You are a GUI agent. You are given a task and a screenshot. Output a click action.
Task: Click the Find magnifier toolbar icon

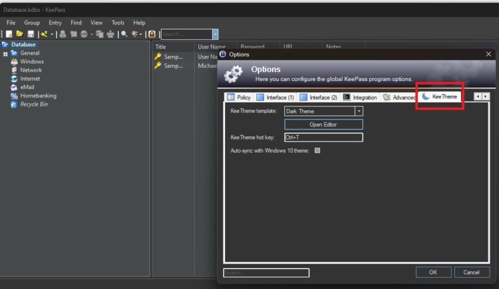click(124, 34)
